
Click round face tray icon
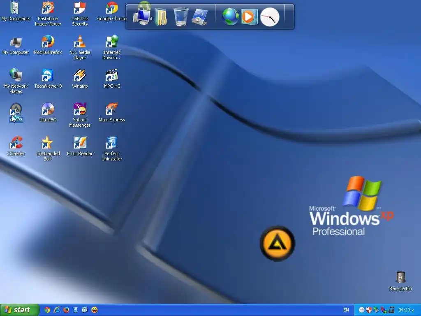tap(361, 310)
